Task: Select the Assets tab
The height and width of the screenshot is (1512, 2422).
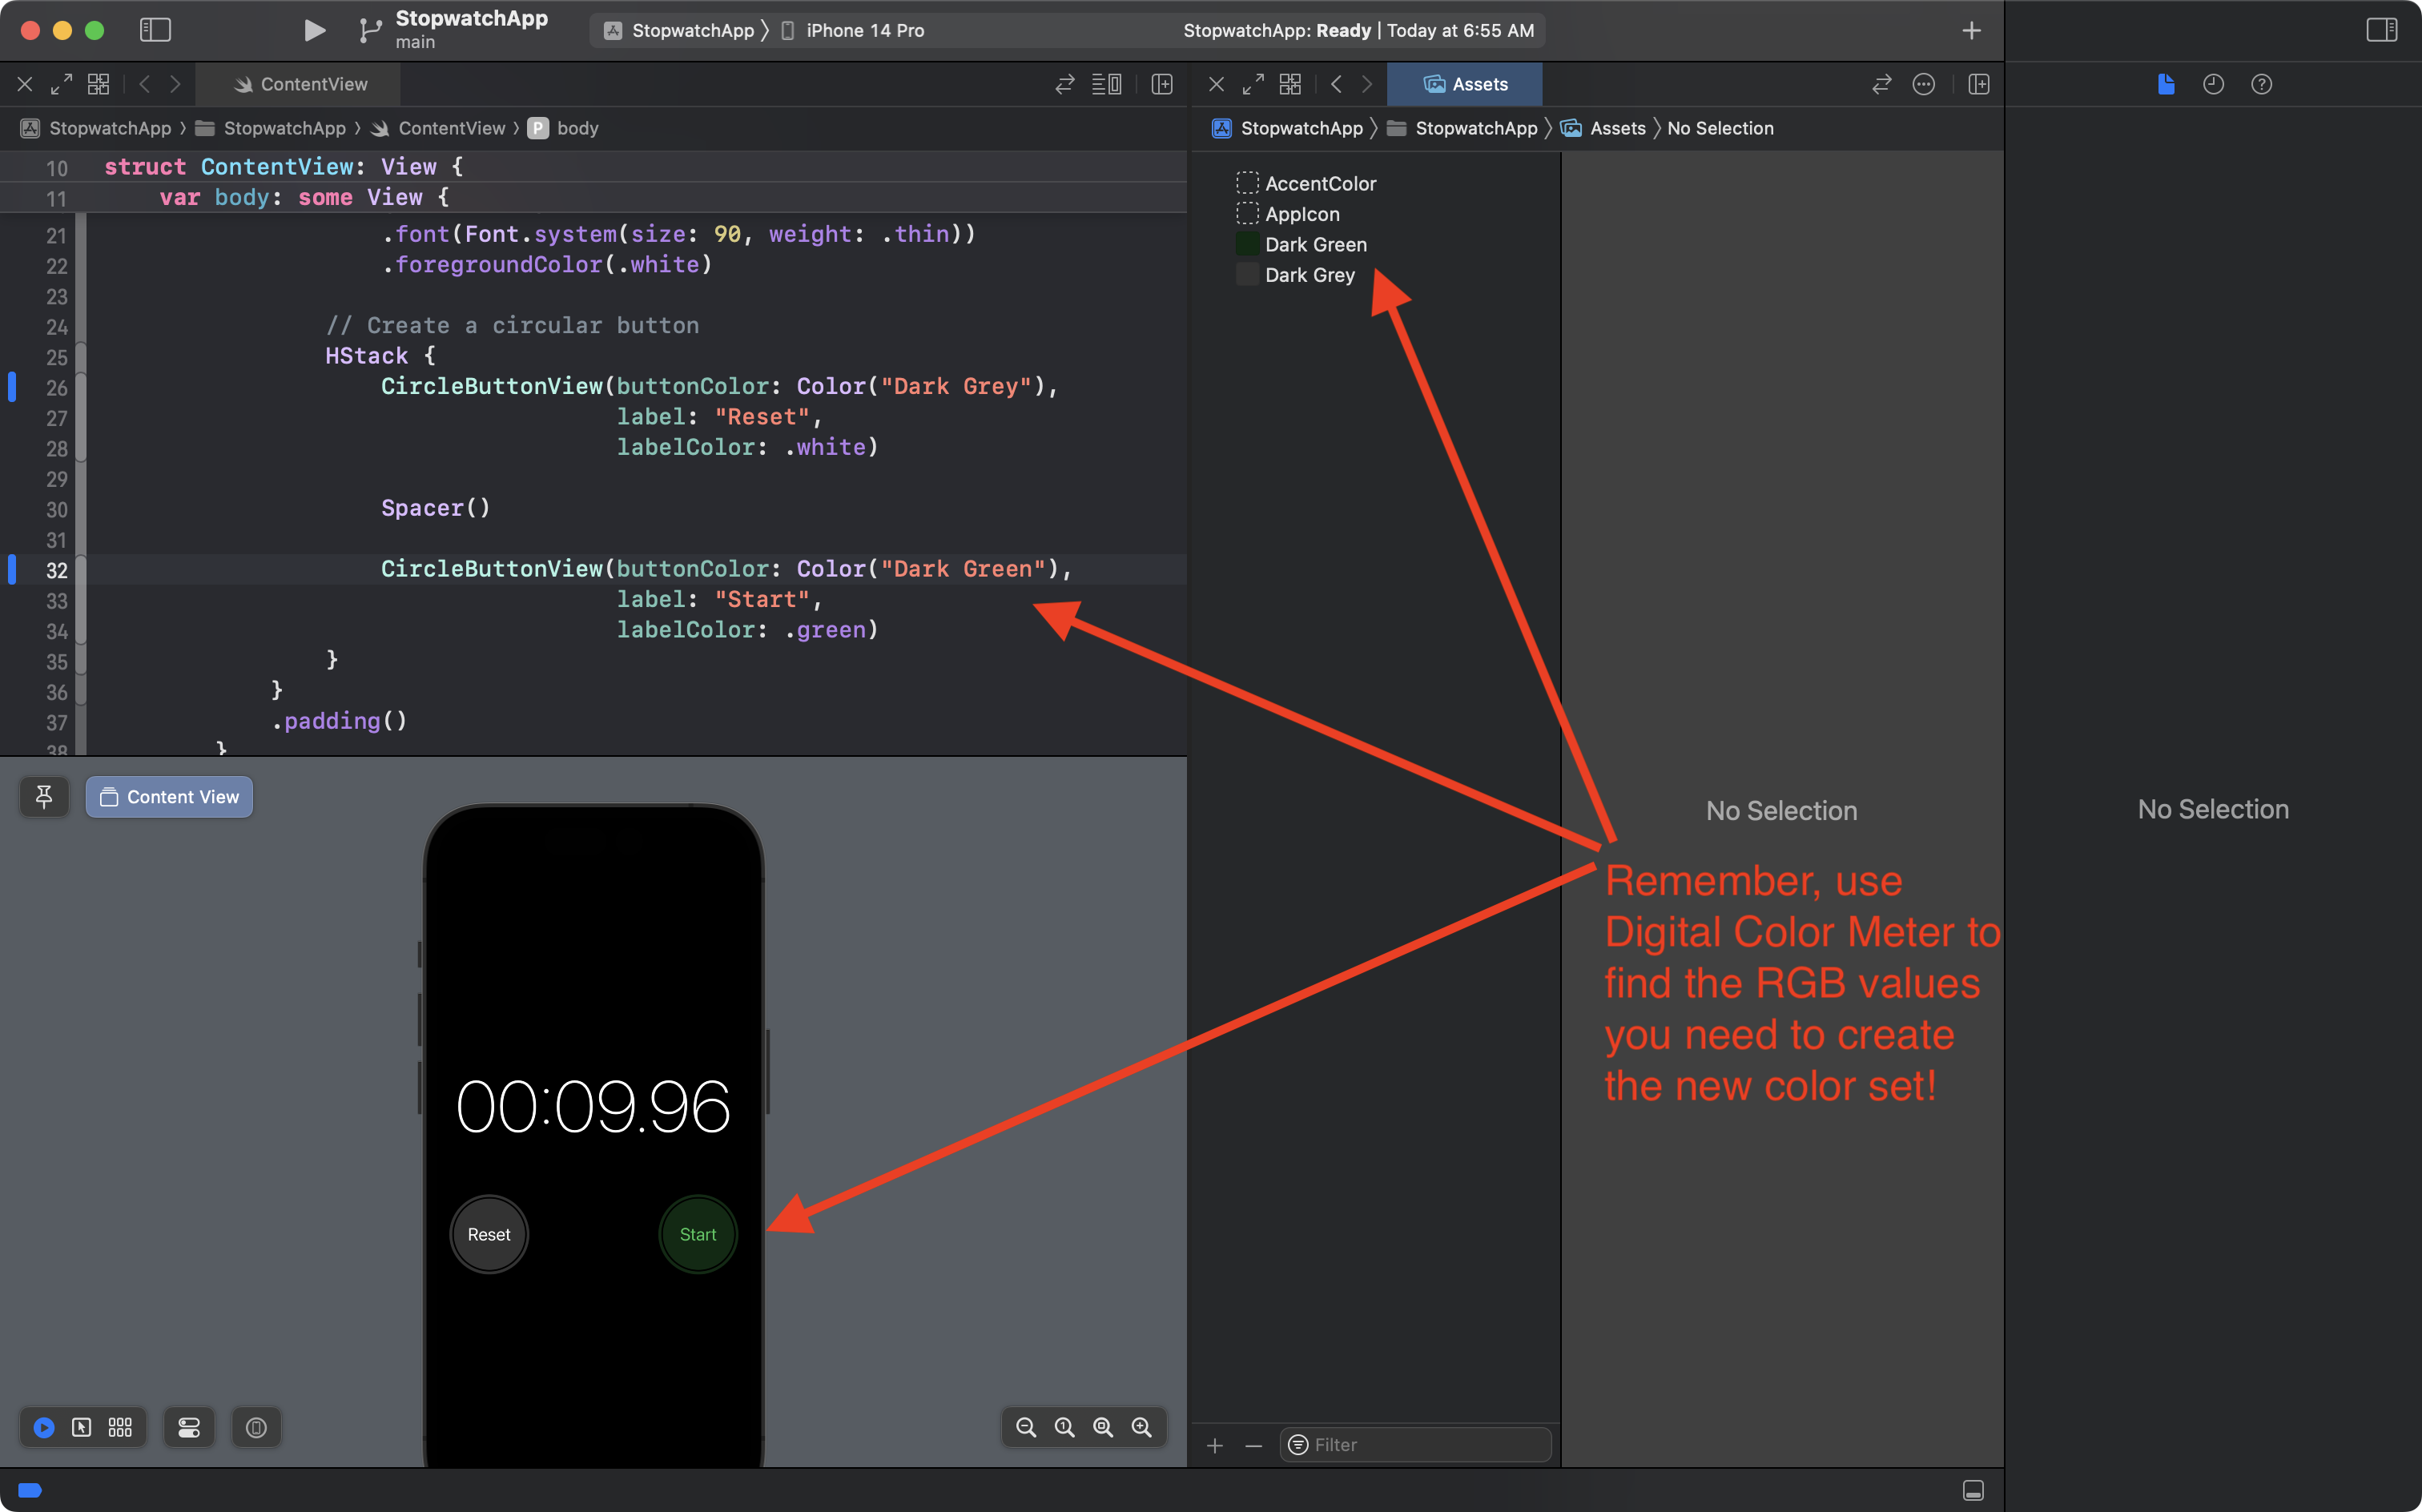Action: click(1465, 84)
